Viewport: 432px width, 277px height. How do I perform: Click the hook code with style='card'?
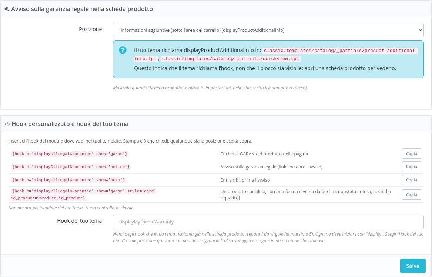(84, 195)
